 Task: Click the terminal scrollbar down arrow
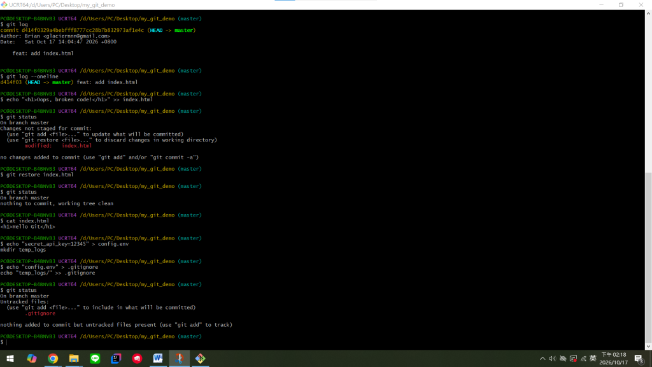pyautogui.click(x=648, y=346)
